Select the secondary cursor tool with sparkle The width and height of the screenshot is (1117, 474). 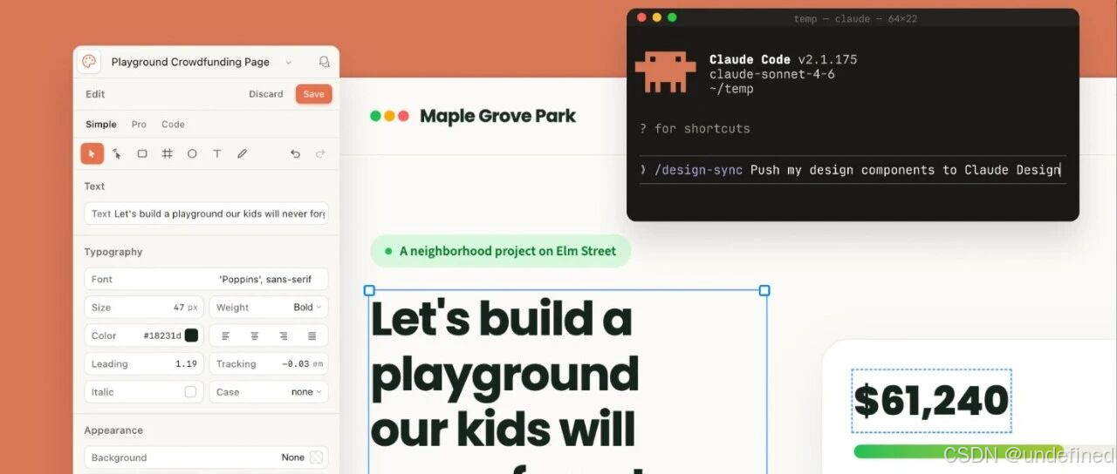(x=117, y=153)
